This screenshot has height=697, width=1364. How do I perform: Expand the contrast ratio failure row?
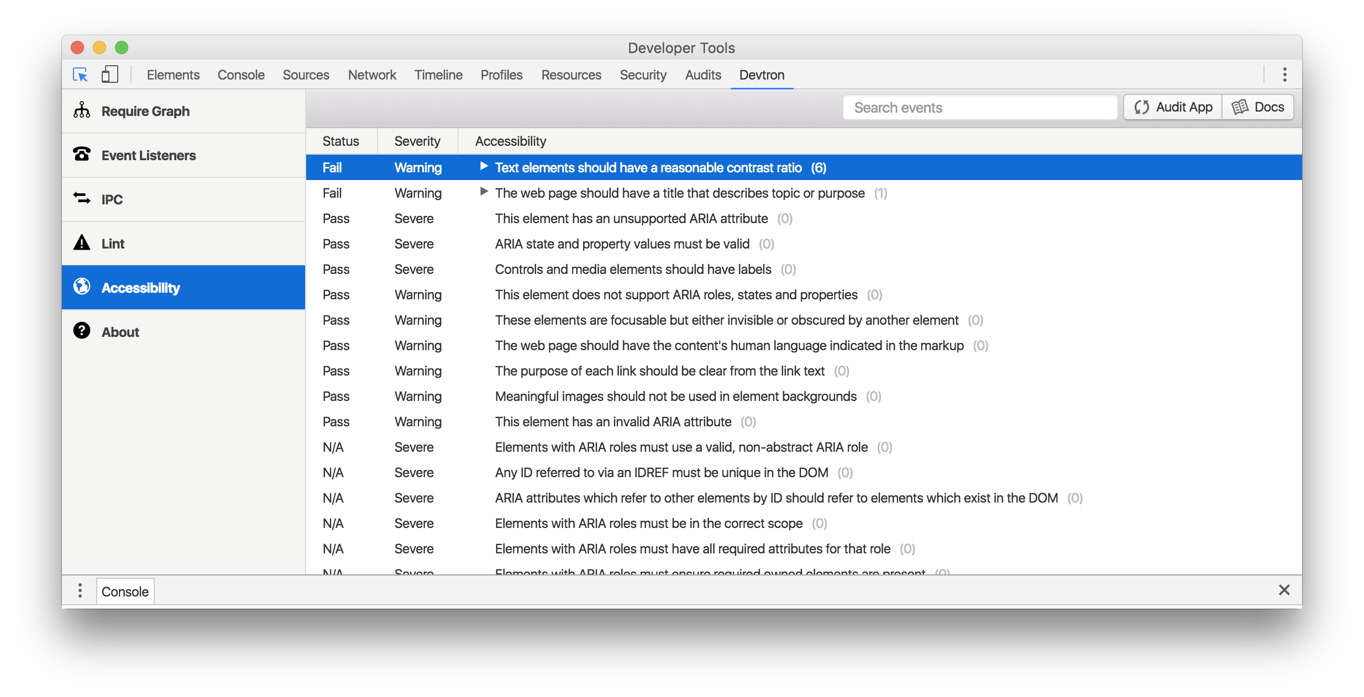(481, 167)
